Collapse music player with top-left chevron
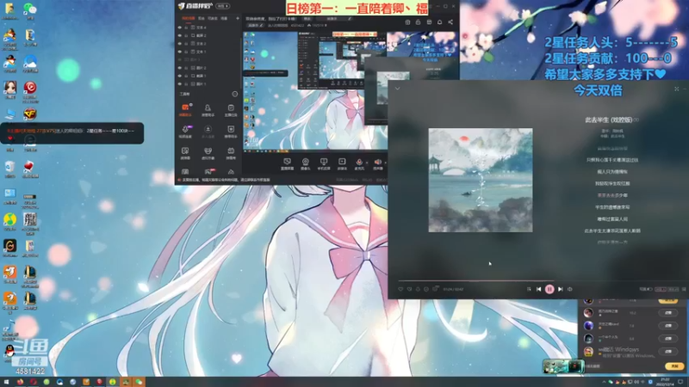 point(397,89)
